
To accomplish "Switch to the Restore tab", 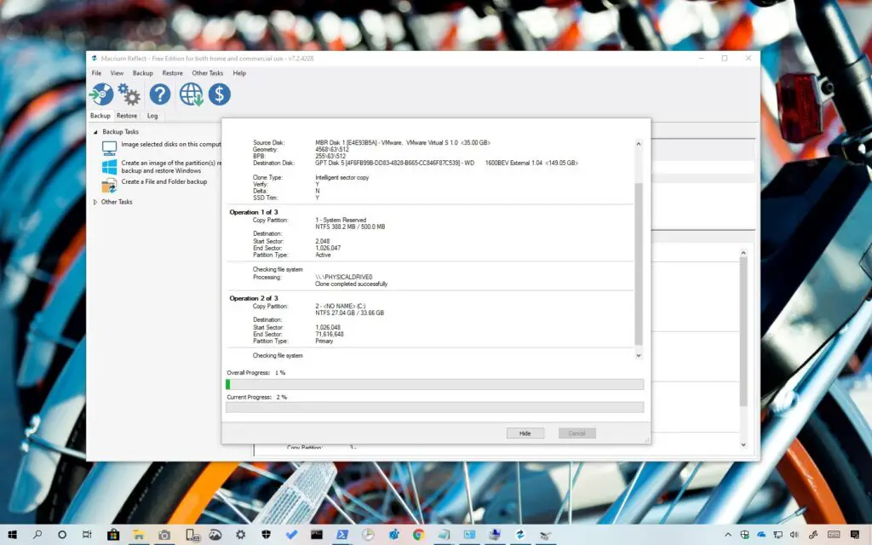I will [126, 115].
